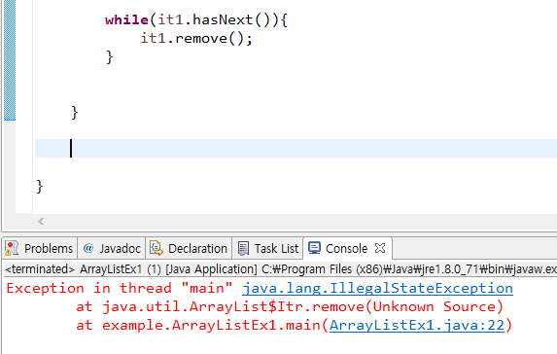Click the while(it1.hasNext()){ line
This screenshot has width=557, height=354.
(196, 19)
